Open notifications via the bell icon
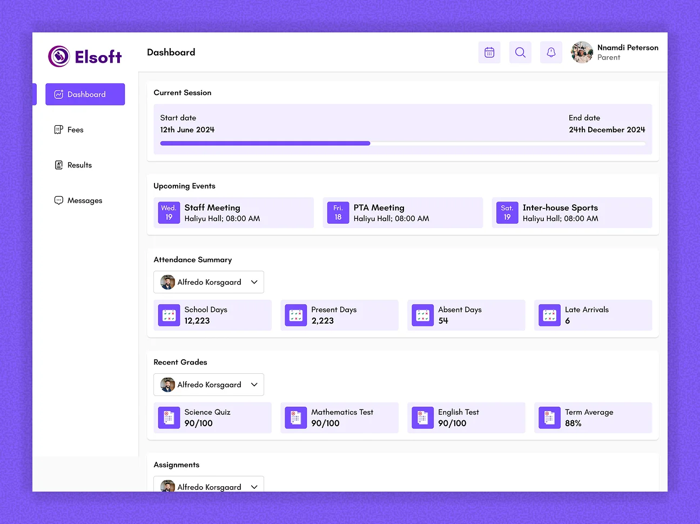 [x=551, y=52]
